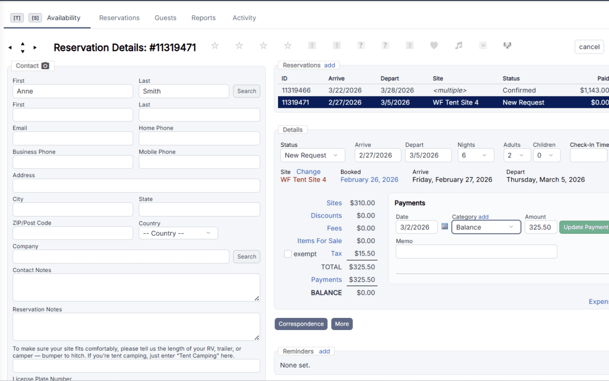Switch to the Reservations tab
The image size is (609, 381).
(119, 18)
